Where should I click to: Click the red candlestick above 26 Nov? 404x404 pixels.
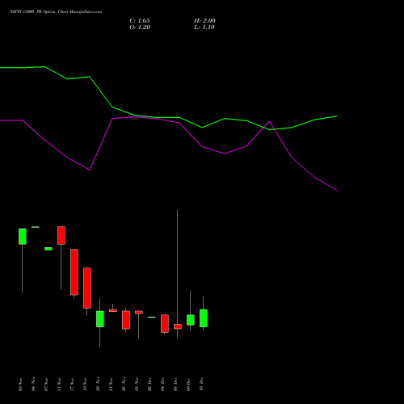(x=126, y=320)
